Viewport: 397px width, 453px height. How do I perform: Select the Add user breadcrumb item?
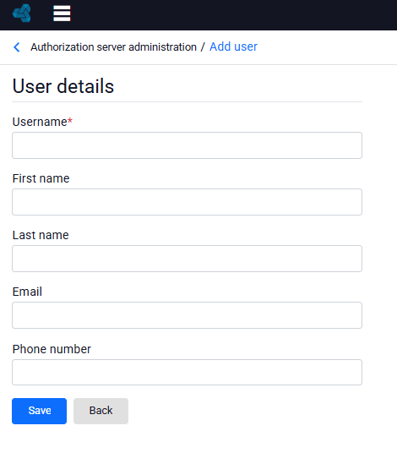click(233, 46)
